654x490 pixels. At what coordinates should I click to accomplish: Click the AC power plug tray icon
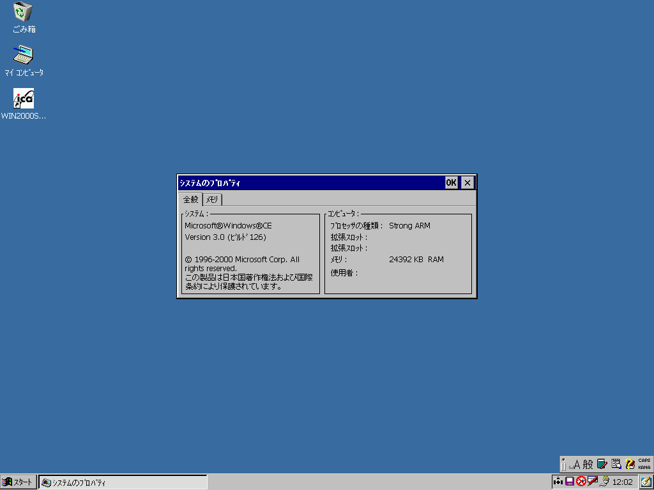point(604,482)
